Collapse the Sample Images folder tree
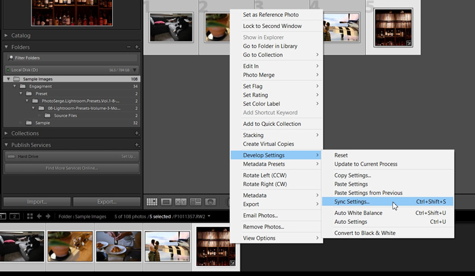The width and height of the screenshot is (475, 276). coord(8,79)
